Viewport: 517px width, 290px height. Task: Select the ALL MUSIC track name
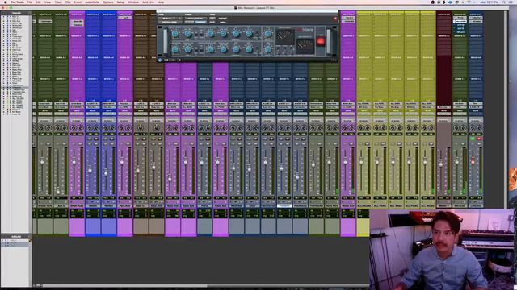428,206
